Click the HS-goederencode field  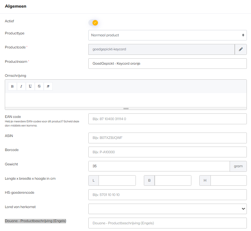[x=167, y=195]
